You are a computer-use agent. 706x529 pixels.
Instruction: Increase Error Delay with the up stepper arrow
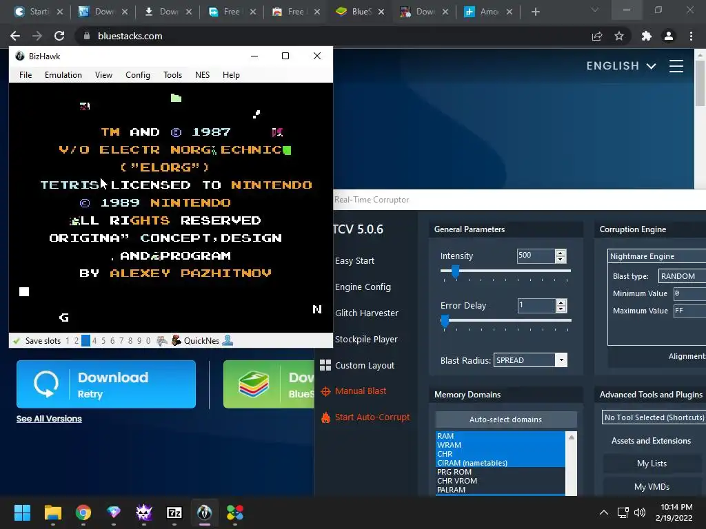561,303
